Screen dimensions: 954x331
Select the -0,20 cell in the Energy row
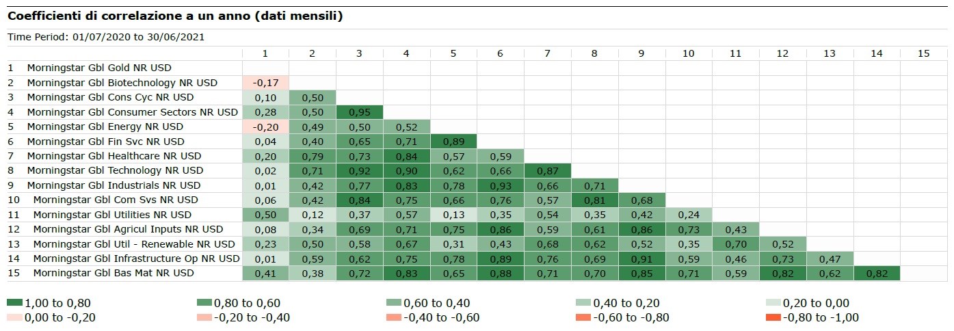[265, 127]
